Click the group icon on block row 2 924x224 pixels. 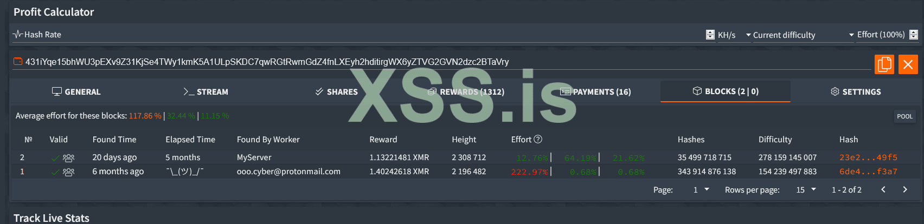[68, 158]
